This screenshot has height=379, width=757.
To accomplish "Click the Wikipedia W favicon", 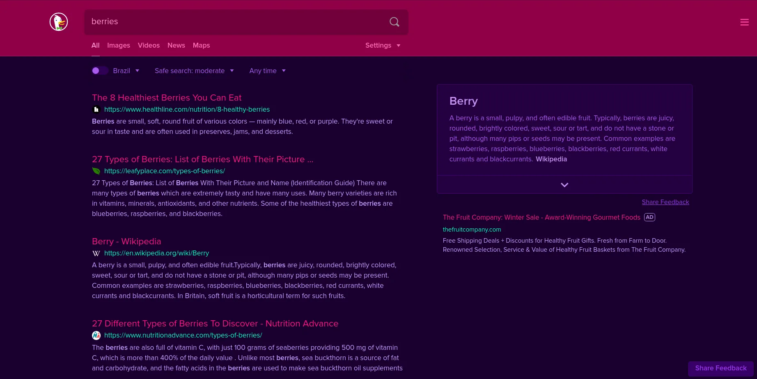I will point(96,253).
